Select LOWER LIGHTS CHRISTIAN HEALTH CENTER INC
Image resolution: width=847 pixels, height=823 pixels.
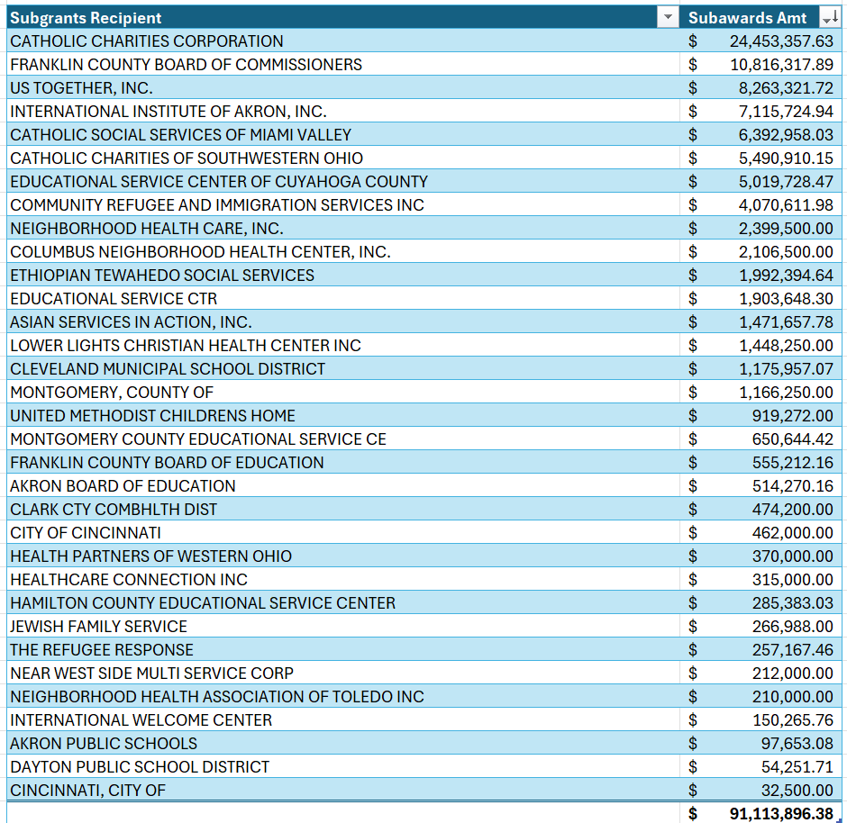[343, 346]
